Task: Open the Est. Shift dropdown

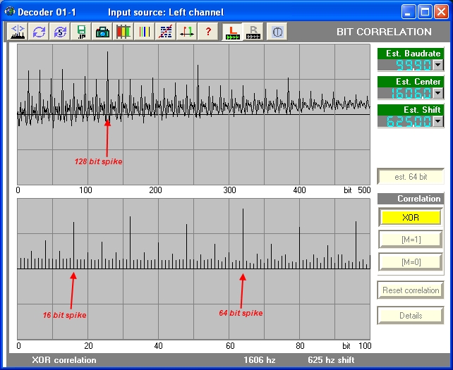Action: 437,121
